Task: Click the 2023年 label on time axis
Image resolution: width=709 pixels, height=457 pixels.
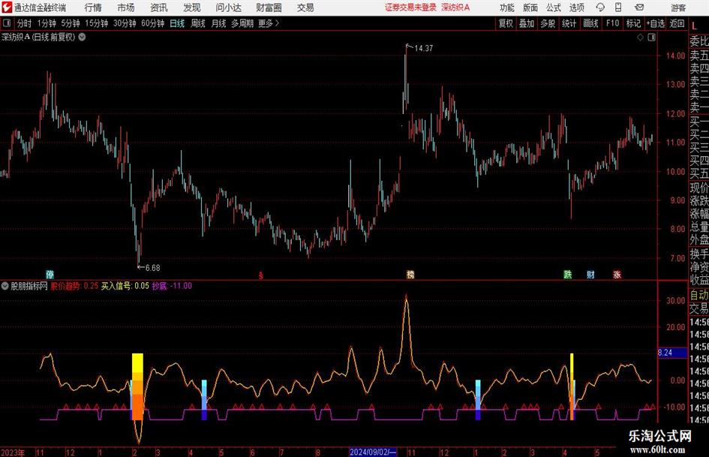Action: (x=13, y=452)
